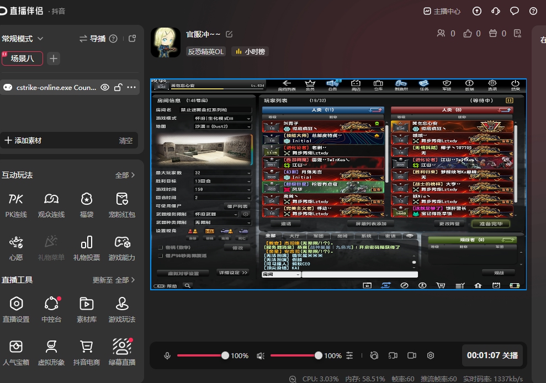546x383 pixels.
Task: Open 胜利目标 dropdown in game
Action: tap(222, 181)
